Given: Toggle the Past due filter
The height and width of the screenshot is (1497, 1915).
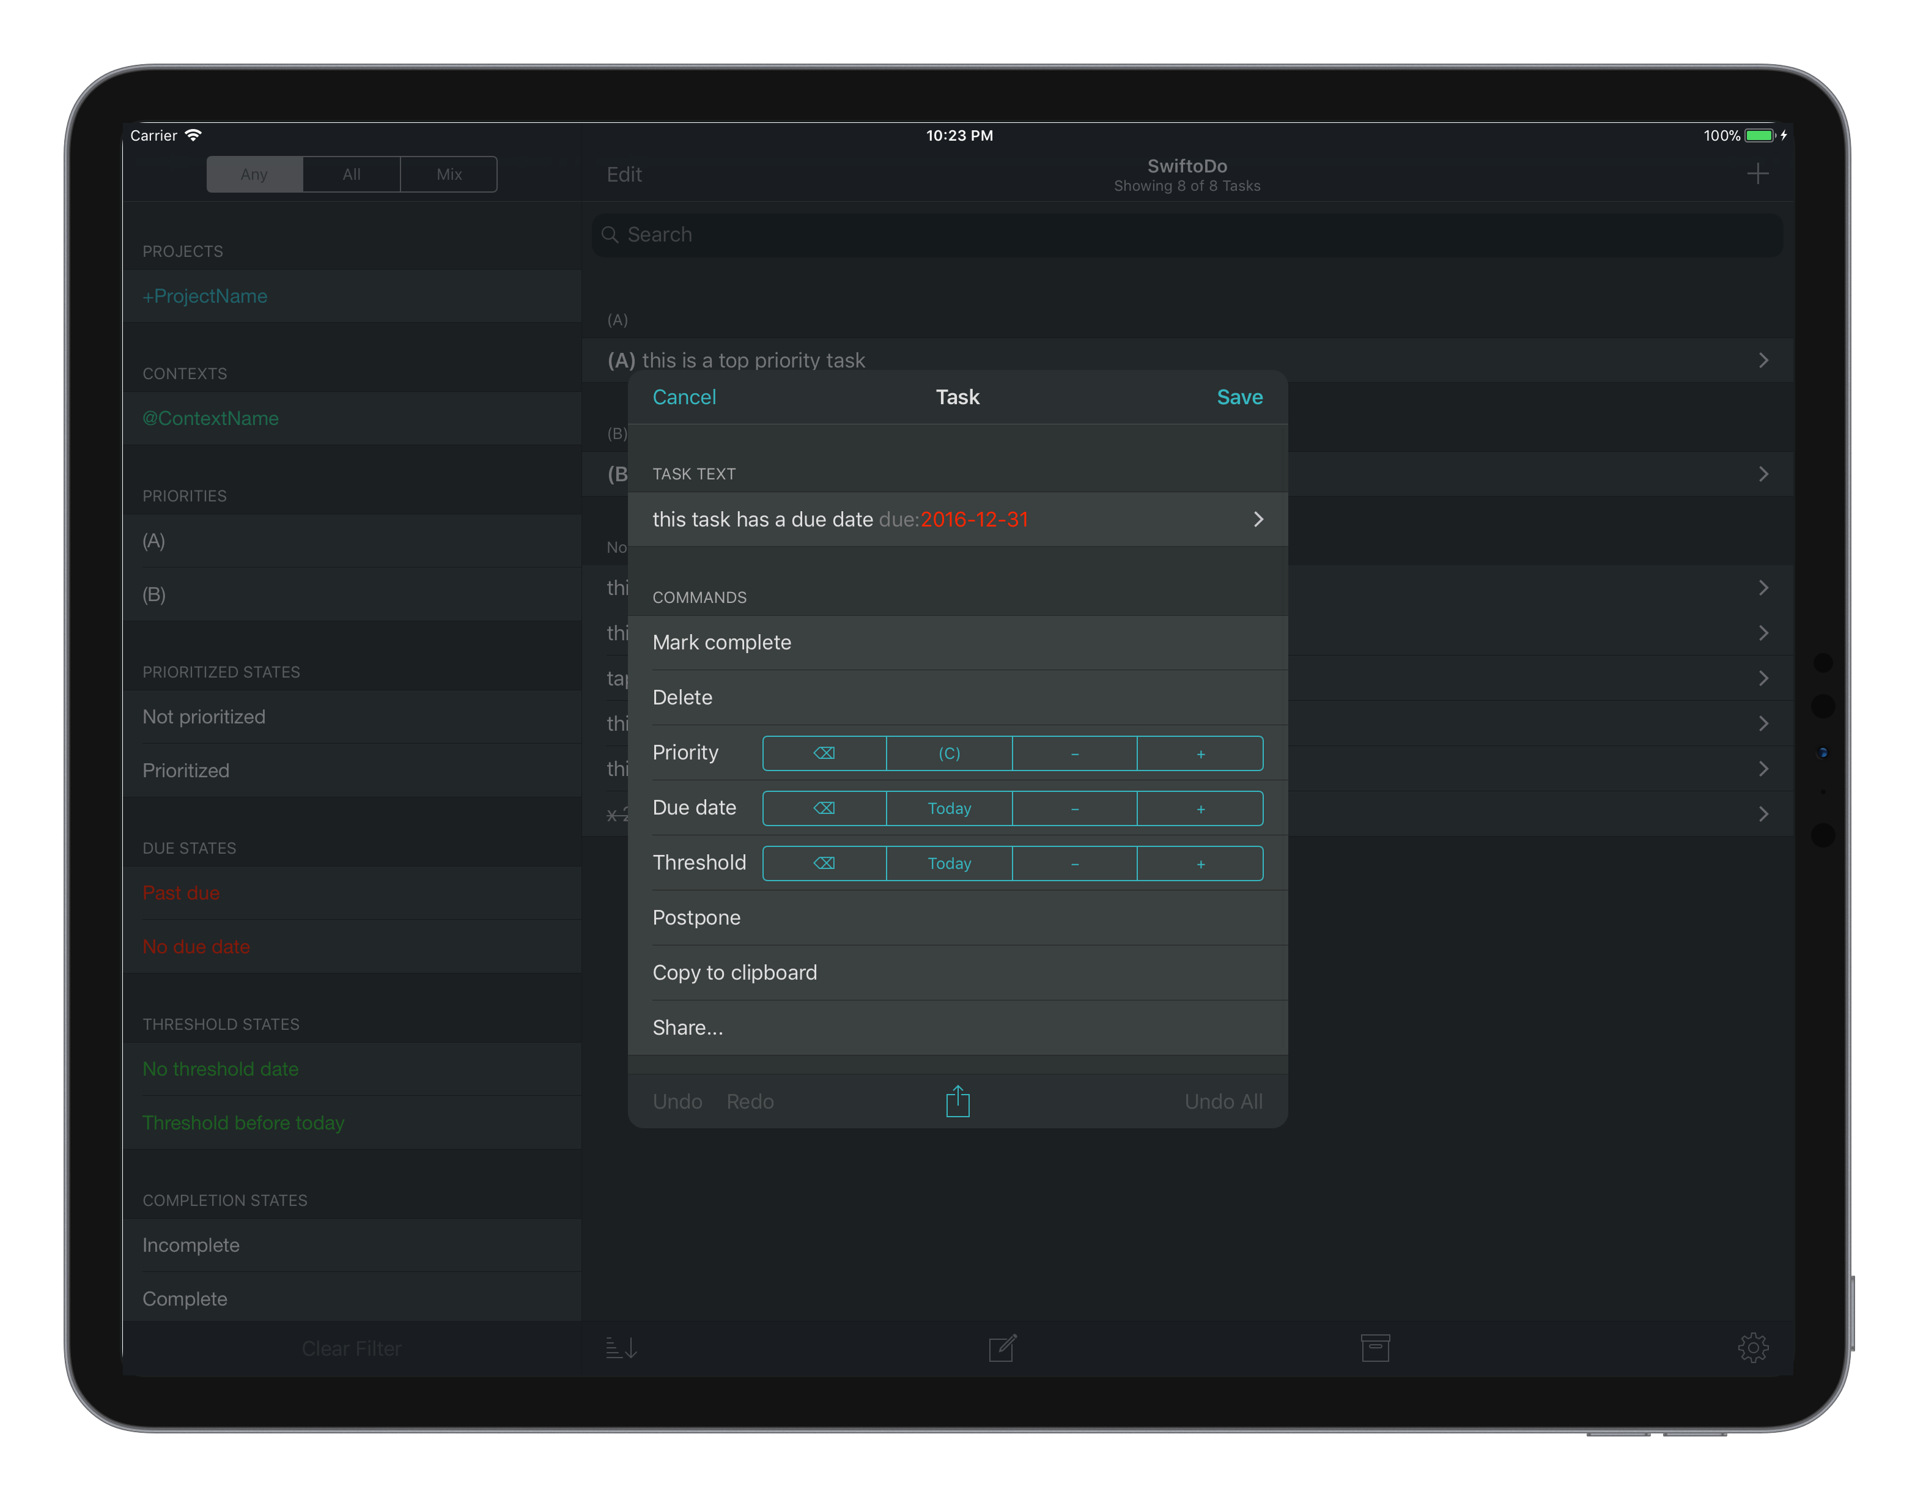Looking at the screenshot, I should point(180,893).
